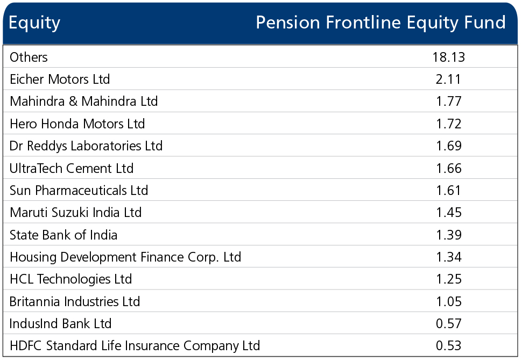This screenshot has width=522, height=362.
Task: Click the Equity header label
Action: (x=34, y=23)
